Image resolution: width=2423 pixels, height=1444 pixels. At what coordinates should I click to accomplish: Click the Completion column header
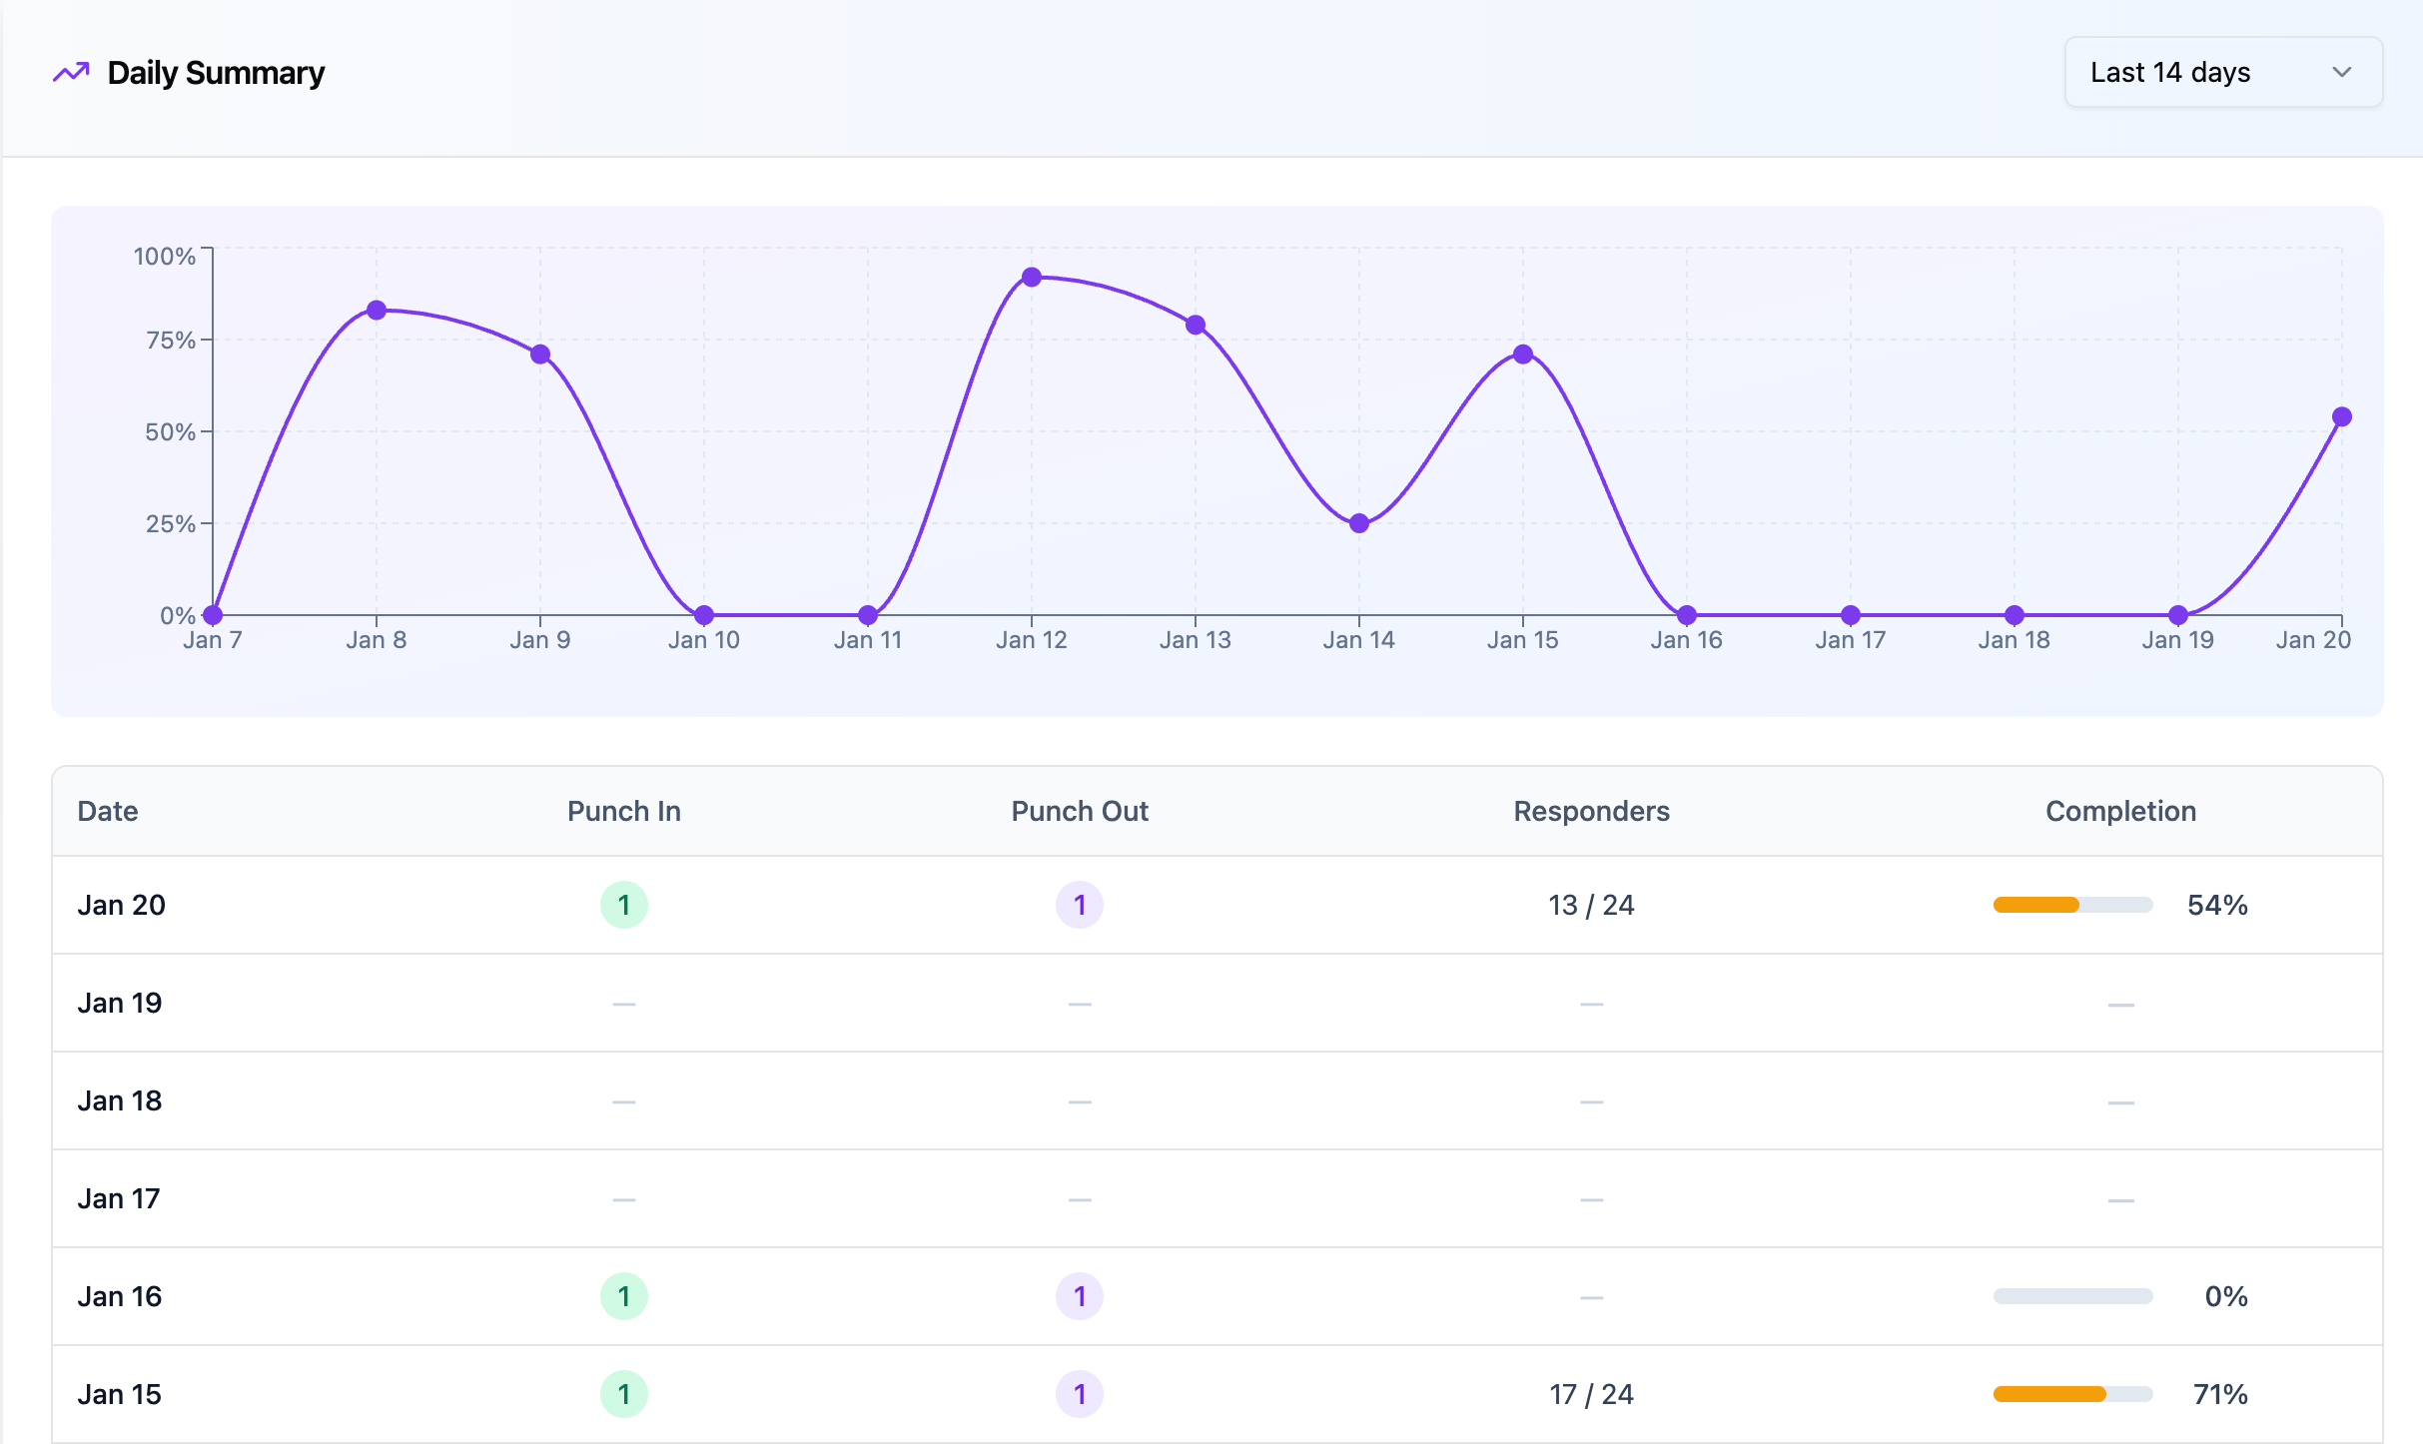pos(2121,811)
